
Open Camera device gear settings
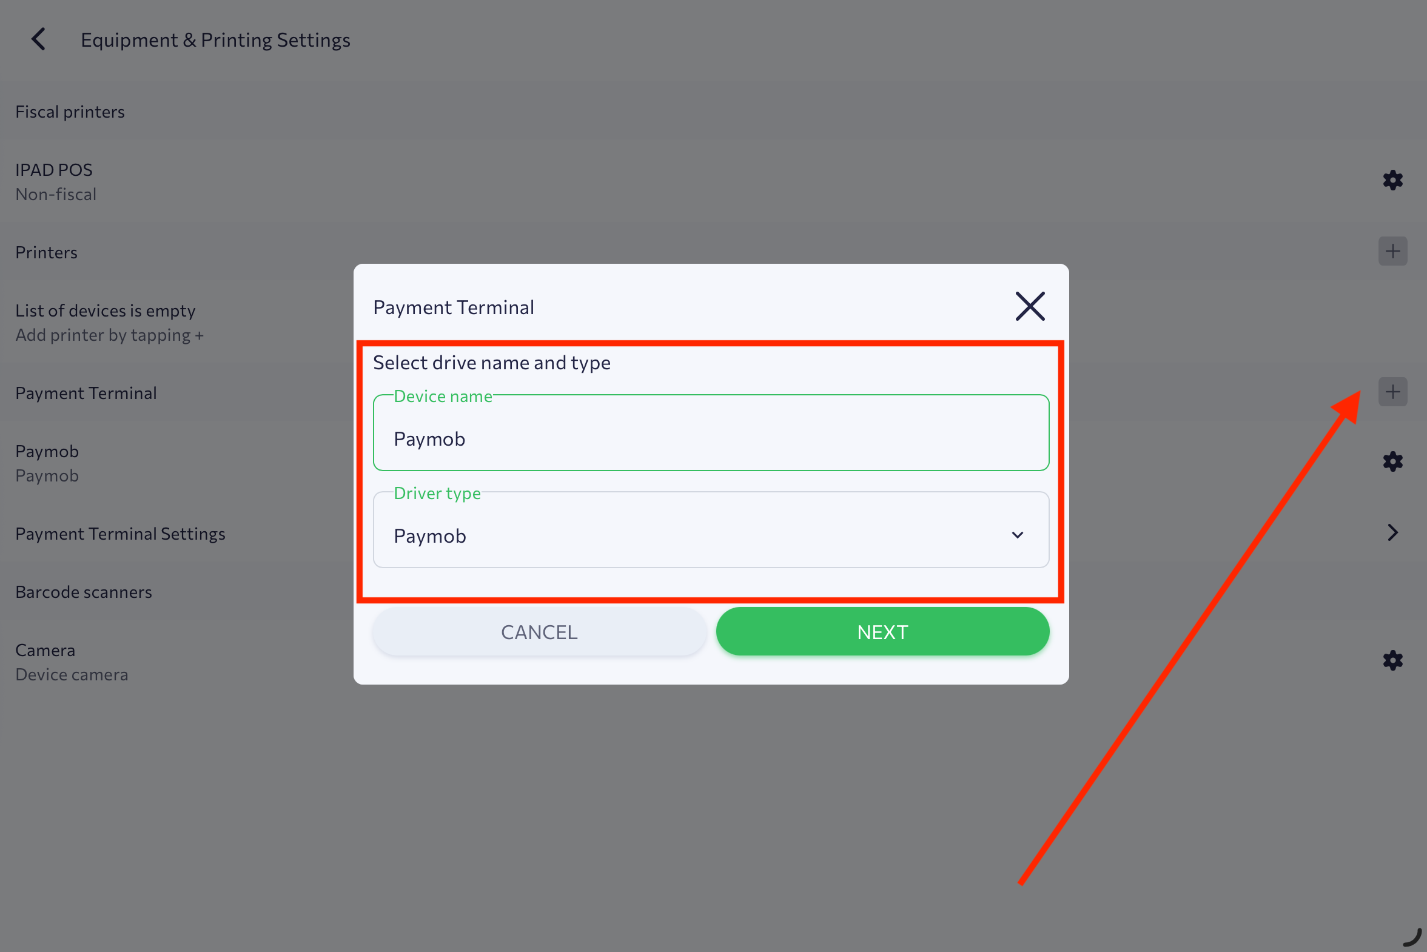1392,660
